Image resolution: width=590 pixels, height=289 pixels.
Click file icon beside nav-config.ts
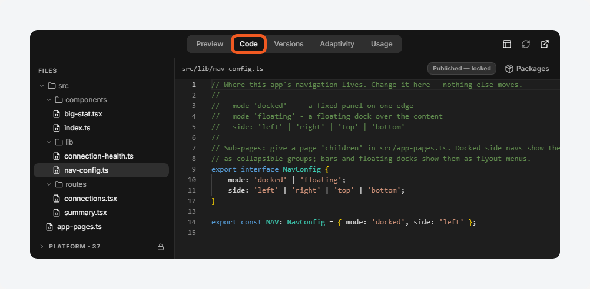pyautogui.click(x=57, y=170)
